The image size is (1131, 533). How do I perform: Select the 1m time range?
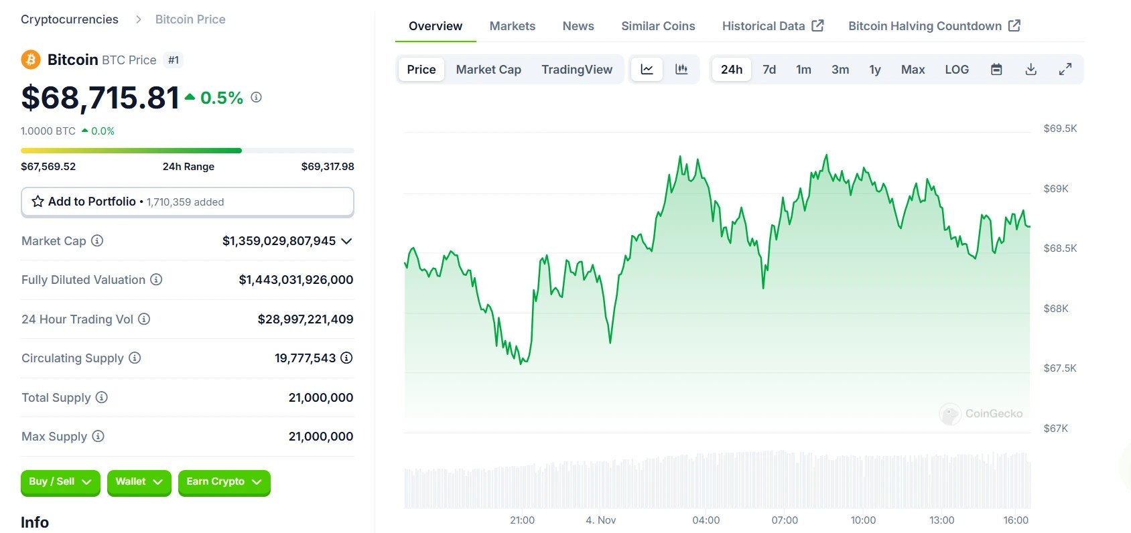point(803,70)
